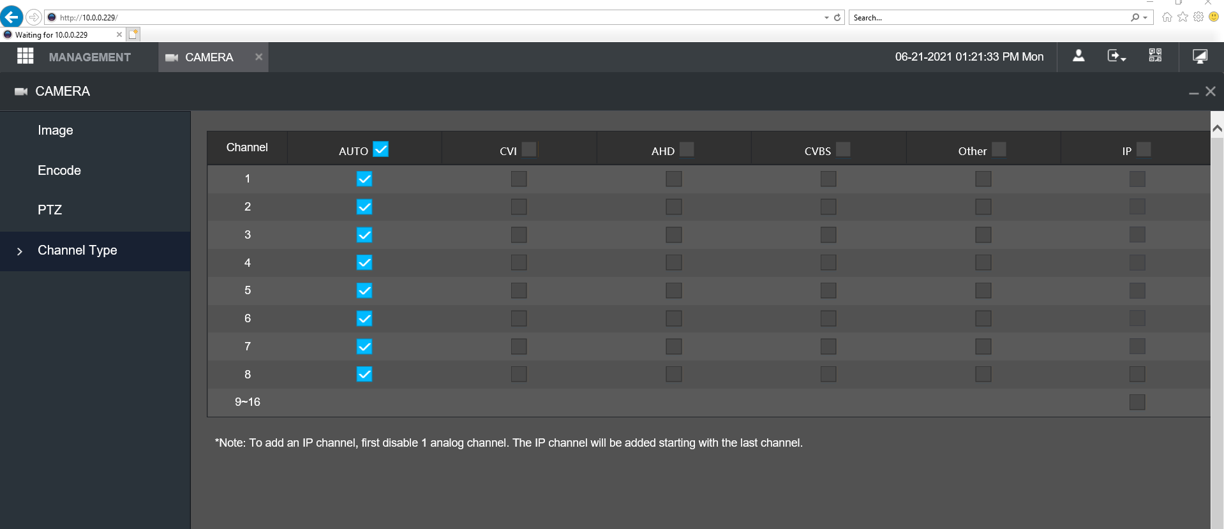Minimize the CAMERA panel
This screenshot has height=529, width=1224.
pyautogui.click(x=1193, y=93)
